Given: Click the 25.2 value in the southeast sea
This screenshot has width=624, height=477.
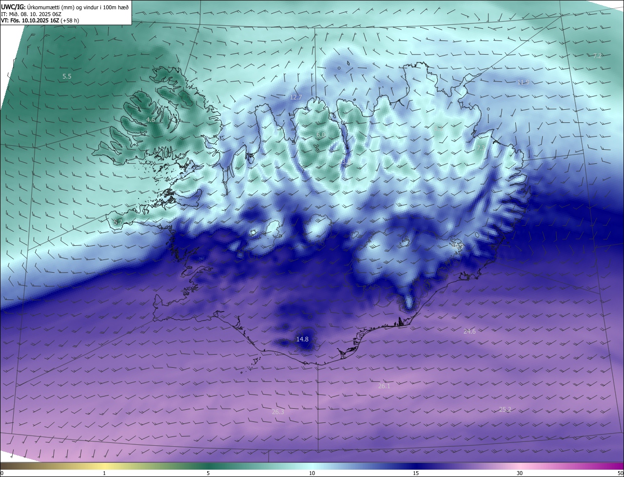Looking at the screenshot, I should pyautogui.click(x=505, y=410).
